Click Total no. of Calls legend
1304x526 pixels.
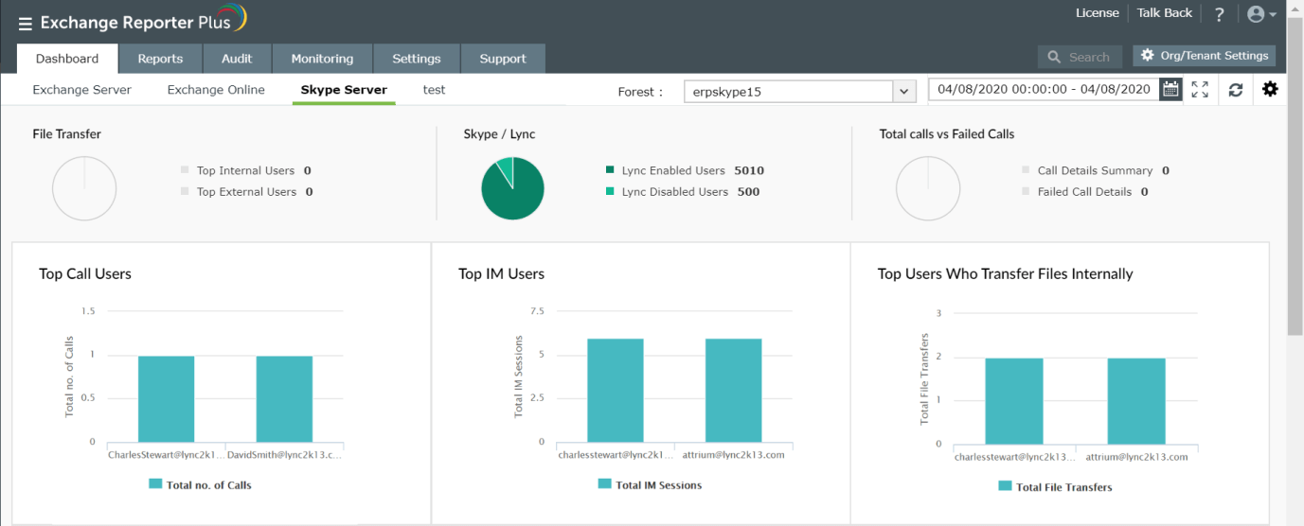pyautogui.click(x=200, y=484)
